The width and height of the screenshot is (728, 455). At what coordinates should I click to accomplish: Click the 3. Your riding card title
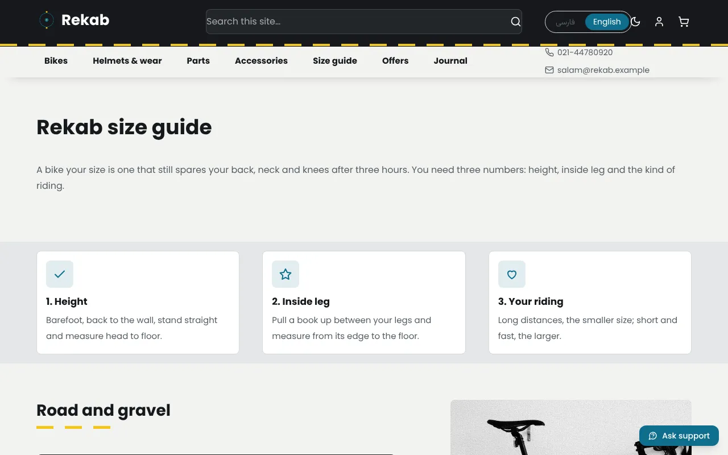point(531,301)
